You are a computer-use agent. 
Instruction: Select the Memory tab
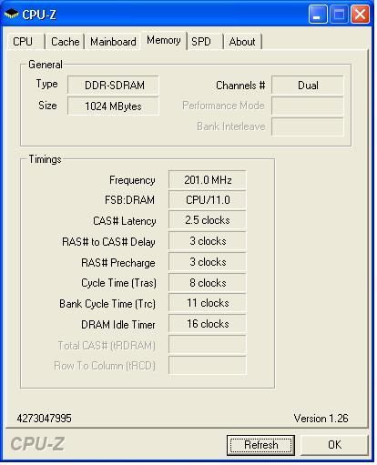click(164, 40)
